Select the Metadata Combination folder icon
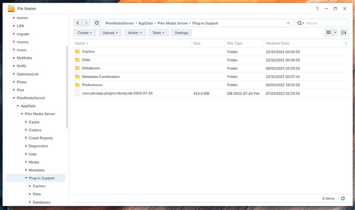355x210 pixels. point(77,77)
